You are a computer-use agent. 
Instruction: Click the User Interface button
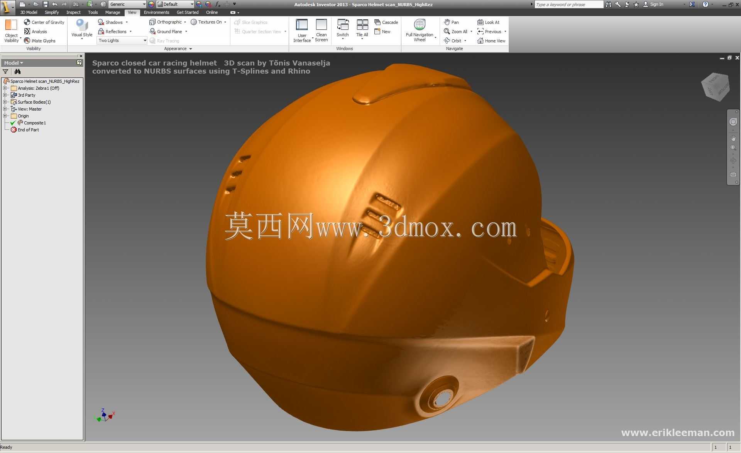(302, 30)
